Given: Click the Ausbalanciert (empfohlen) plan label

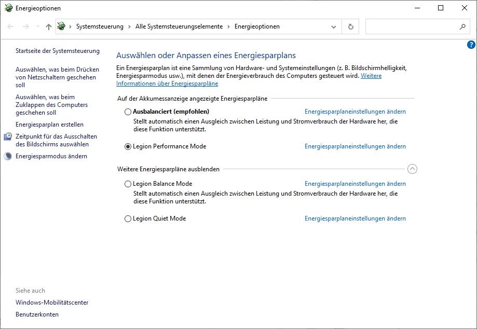Looking at the screenshot, I should pyautogui.click(x=171, y=112).
